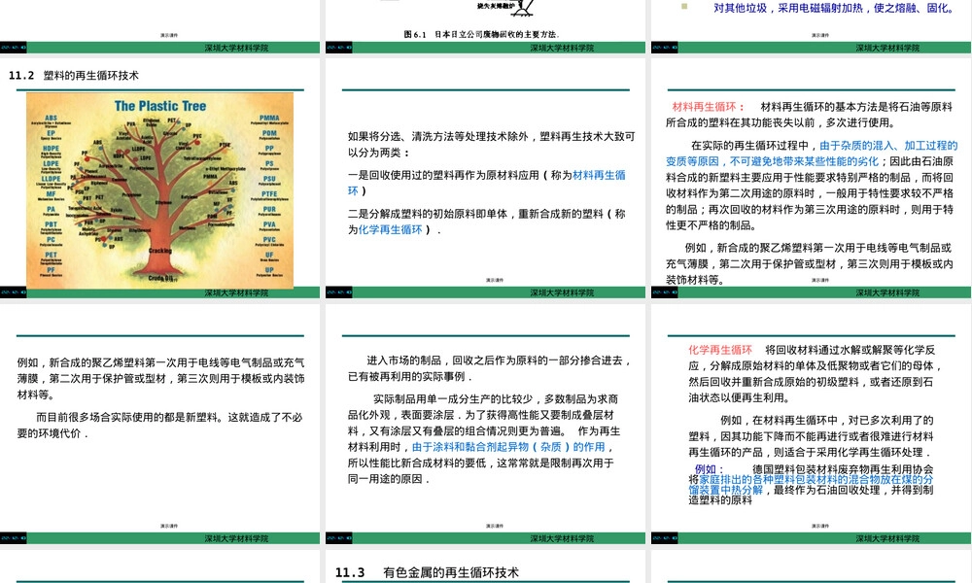Select the blue "PBT" legend label beside the tree
The image size is (972, 583).
coord(51,224)
